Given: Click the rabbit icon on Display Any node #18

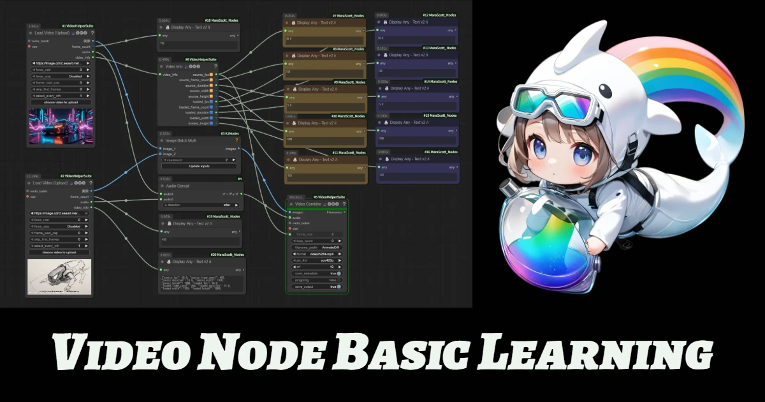Looking at the screenshot, I should [x=168, y=27].
